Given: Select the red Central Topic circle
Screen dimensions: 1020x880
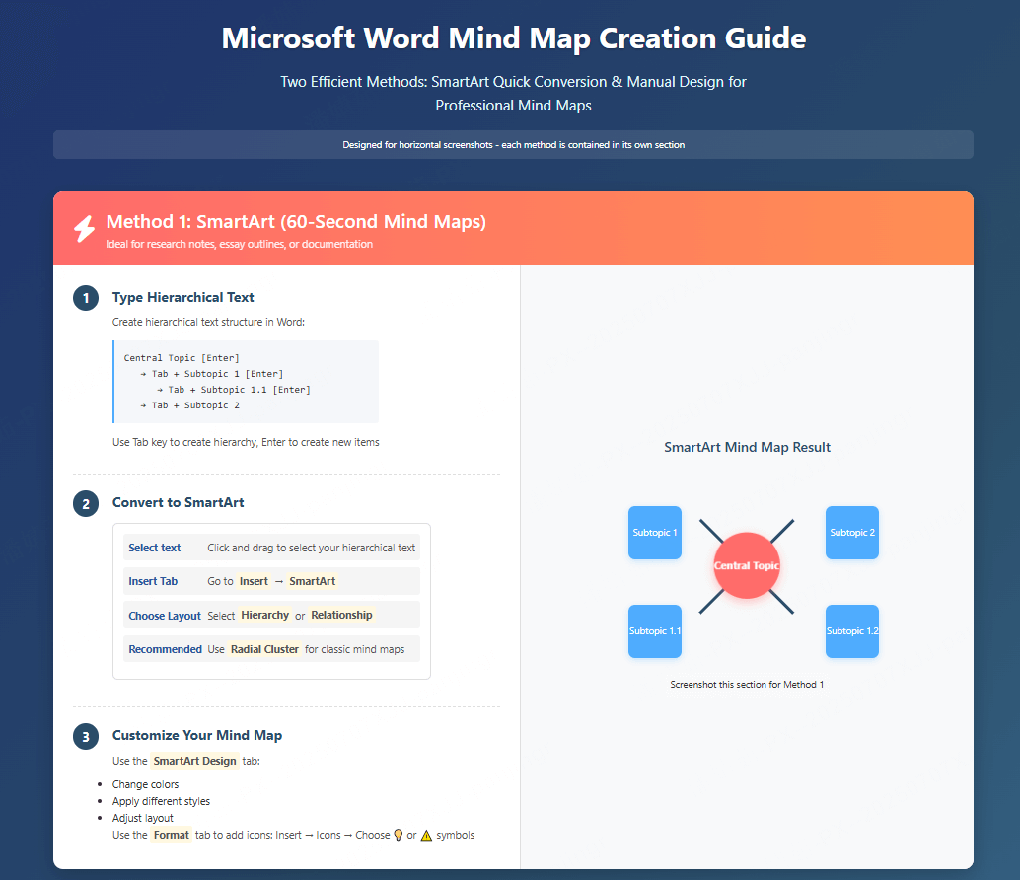Looking at the screenshot, I should point(746,565).
